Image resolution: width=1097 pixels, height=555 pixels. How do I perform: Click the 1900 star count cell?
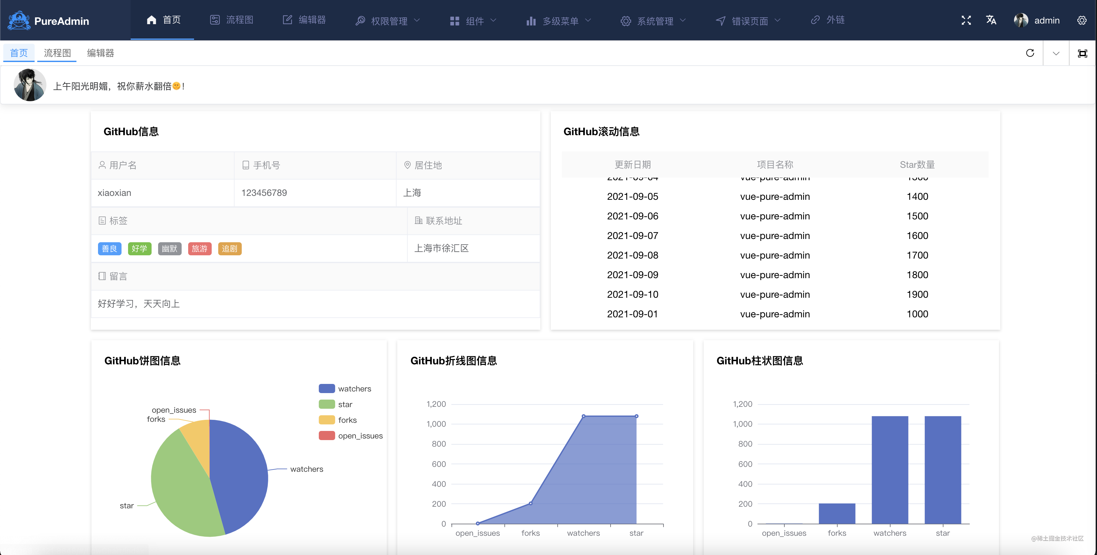917,294
